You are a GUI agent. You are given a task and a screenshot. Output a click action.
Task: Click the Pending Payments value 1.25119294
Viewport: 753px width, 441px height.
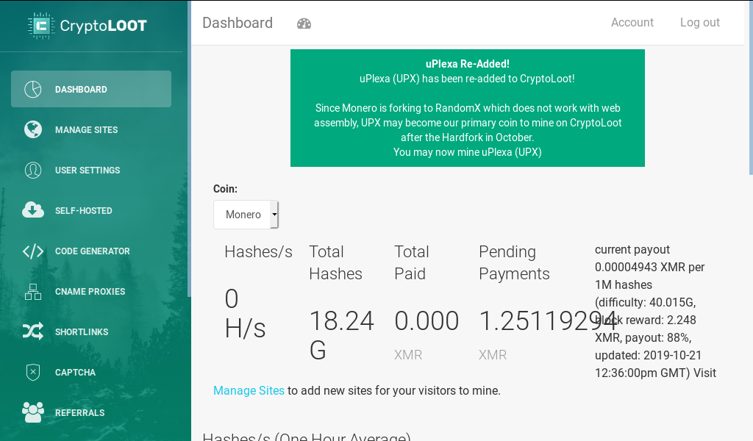click(x=547, y=320)
